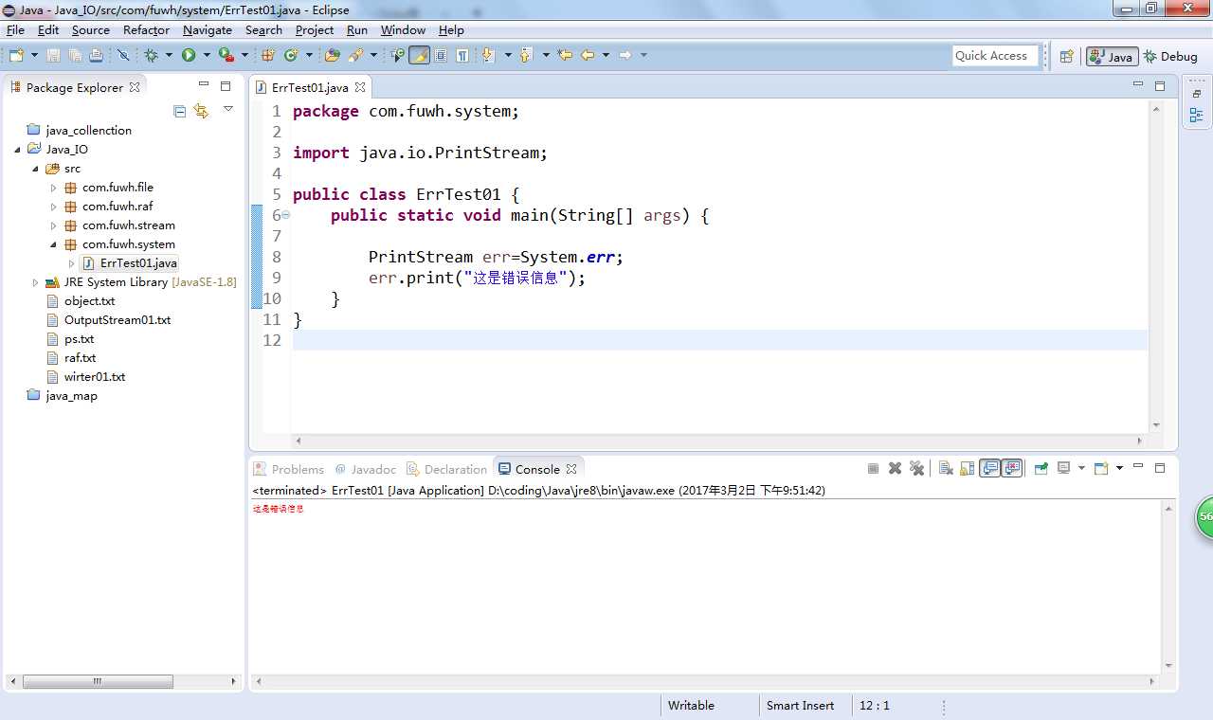Click the Remove All Terminated Launches icon
The height and width of the screenshot is (720, 1213).
click(916, 468)
